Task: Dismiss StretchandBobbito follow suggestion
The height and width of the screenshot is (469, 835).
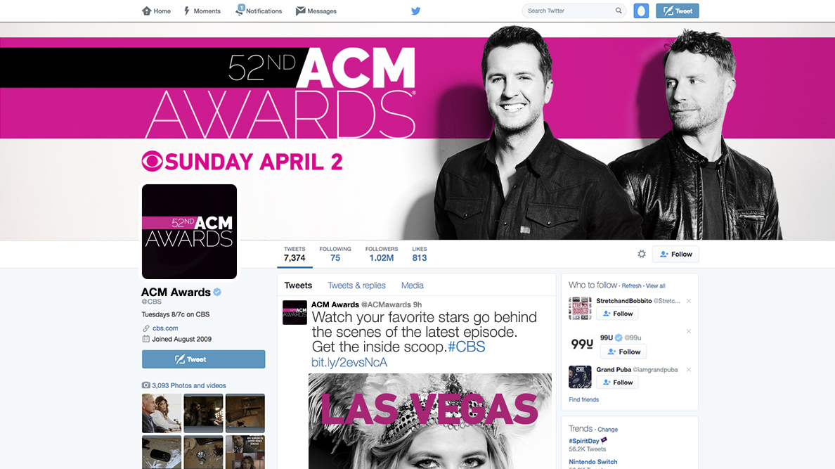Action: click(689, 301)
